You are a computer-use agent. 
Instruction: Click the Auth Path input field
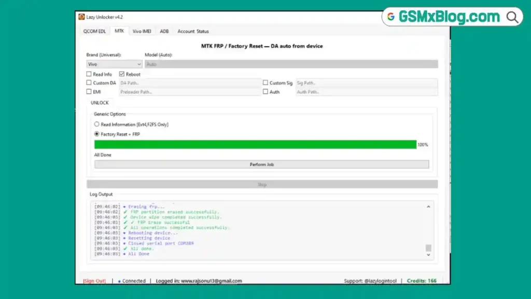point(367,92)
